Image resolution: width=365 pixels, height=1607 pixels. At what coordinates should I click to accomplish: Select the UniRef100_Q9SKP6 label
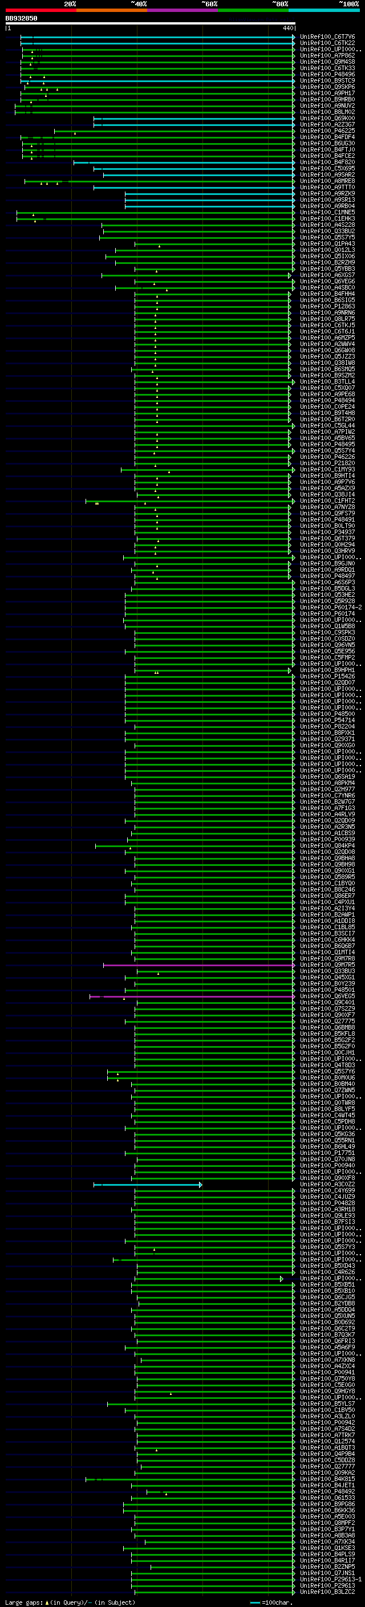pyautogui.click(x=327, y=87)
